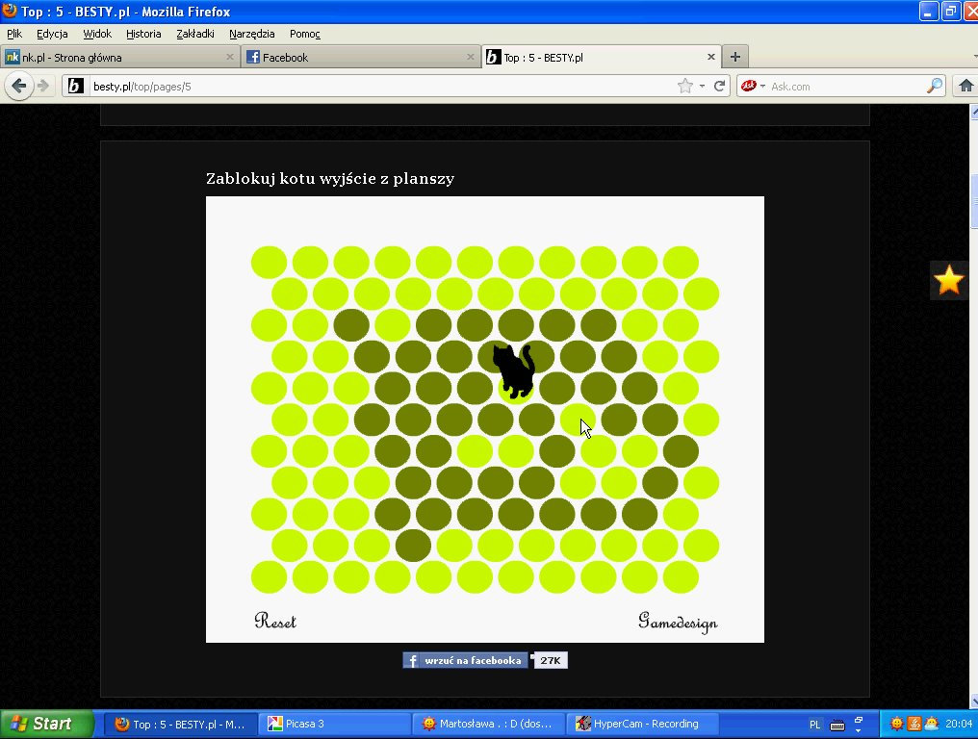Close the Top : 5 - BESTY.pl tab
Viewport: 978px width, 739px height.
[711, 57]
